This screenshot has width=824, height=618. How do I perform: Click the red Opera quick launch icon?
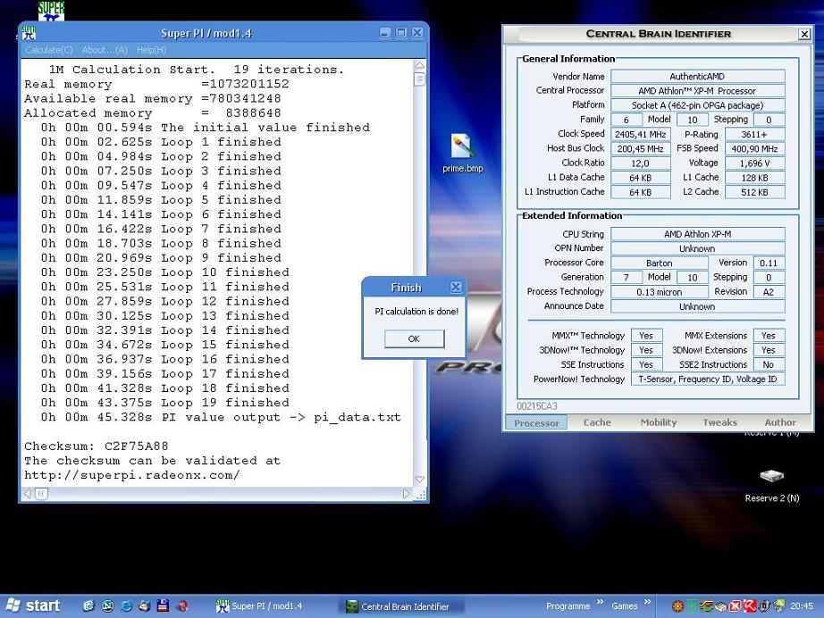(x=182, y=605)
